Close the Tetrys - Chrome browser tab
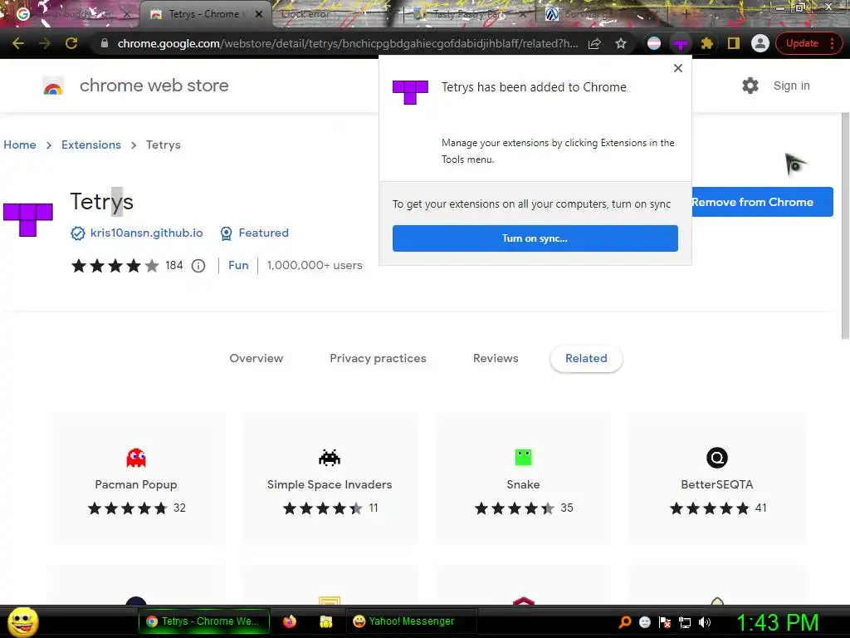 click(x=259, y=14)
